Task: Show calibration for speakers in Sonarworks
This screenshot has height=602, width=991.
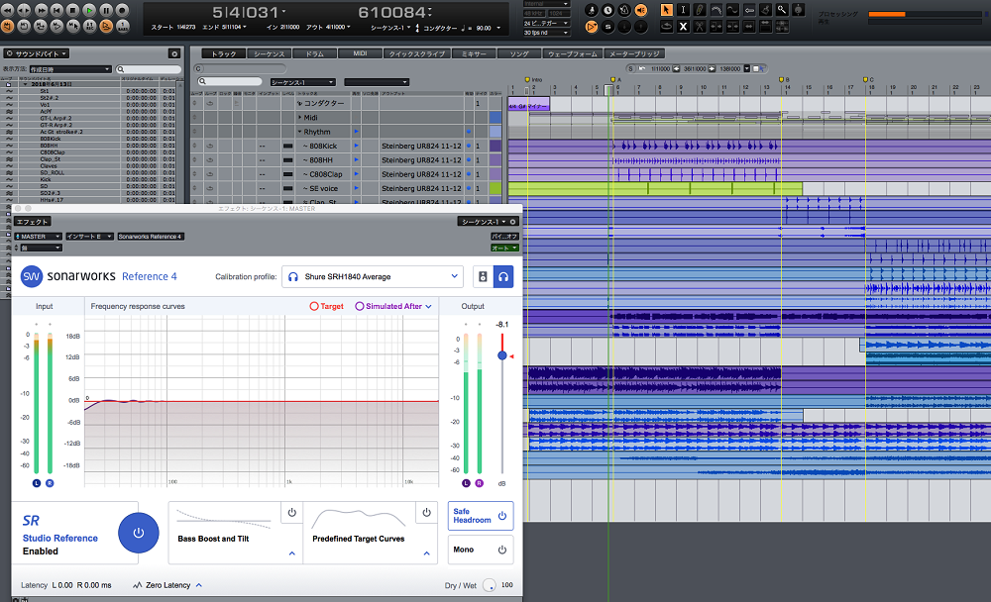Action: [x=483, y=276]
